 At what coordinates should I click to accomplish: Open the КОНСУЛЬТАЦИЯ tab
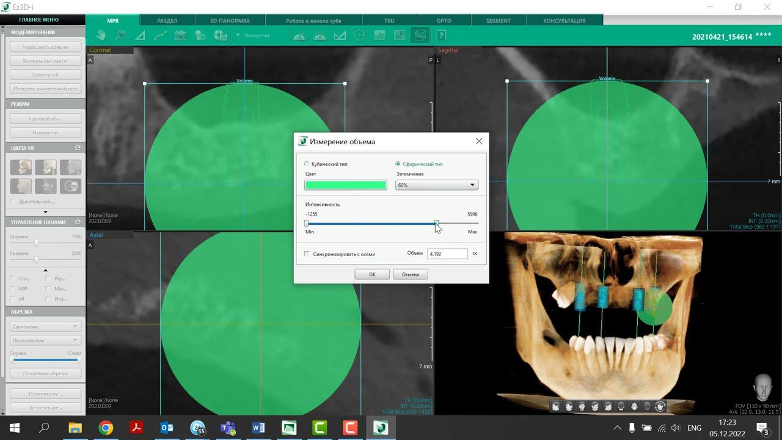click(564, 20)
